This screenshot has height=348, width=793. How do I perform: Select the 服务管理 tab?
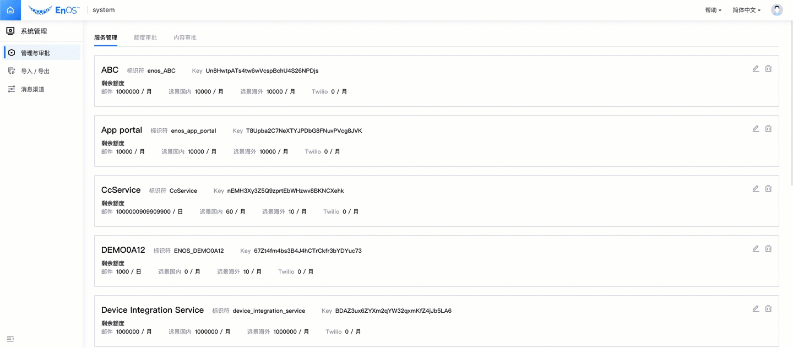point(105,38)
